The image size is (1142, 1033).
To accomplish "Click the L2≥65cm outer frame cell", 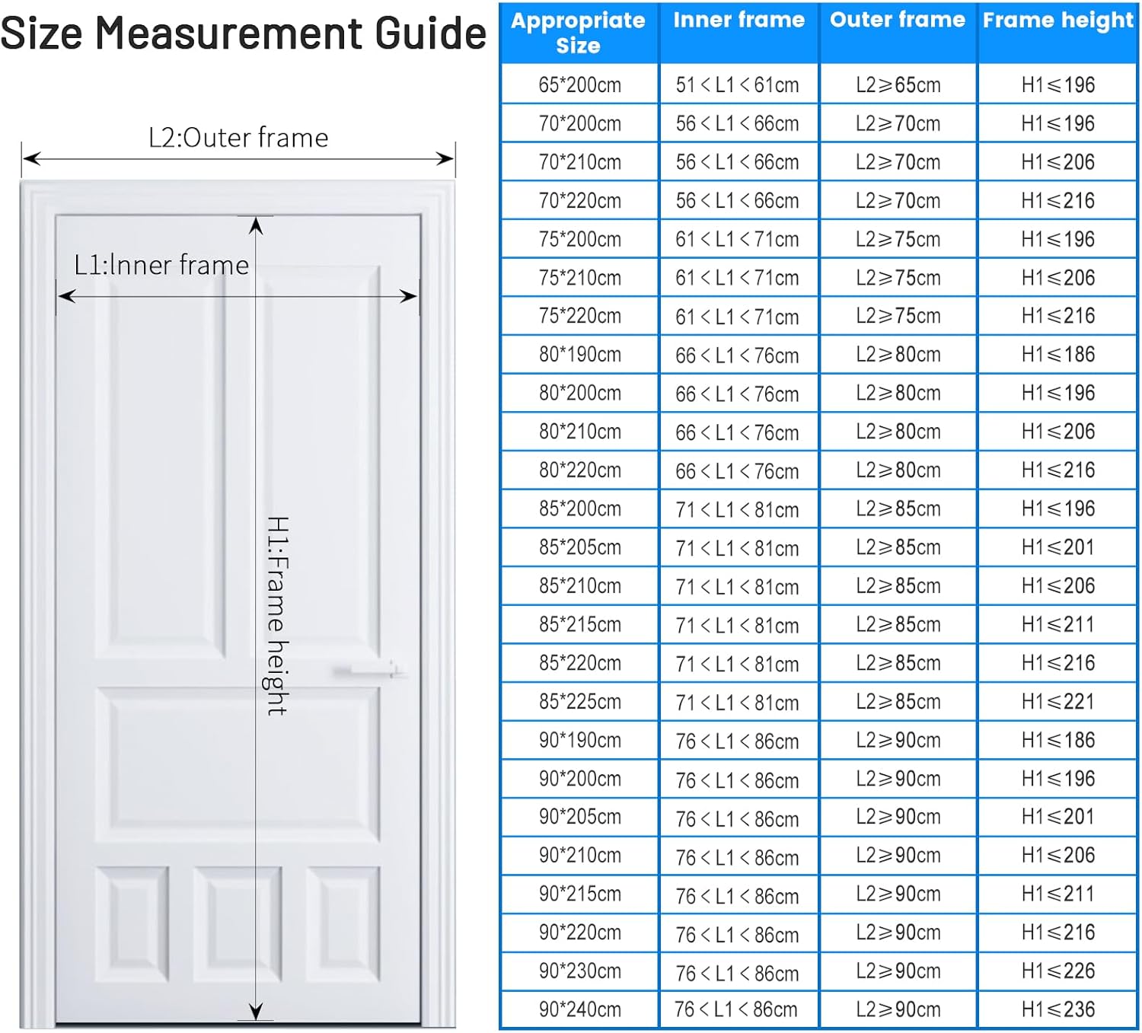I will (898, 84).
